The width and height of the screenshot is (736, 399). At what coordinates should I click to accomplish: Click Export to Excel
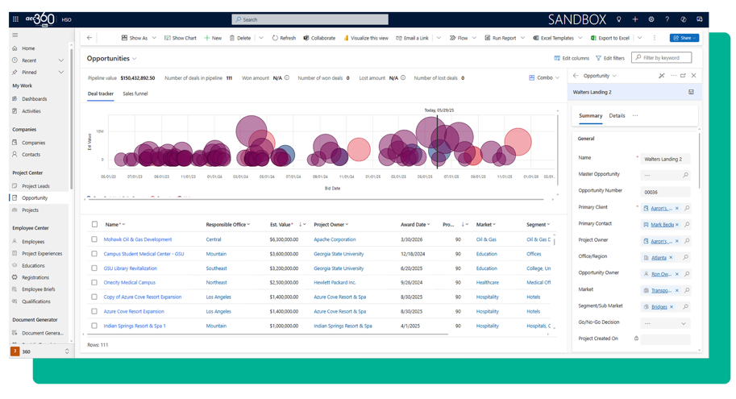click(x=609, y=38)
